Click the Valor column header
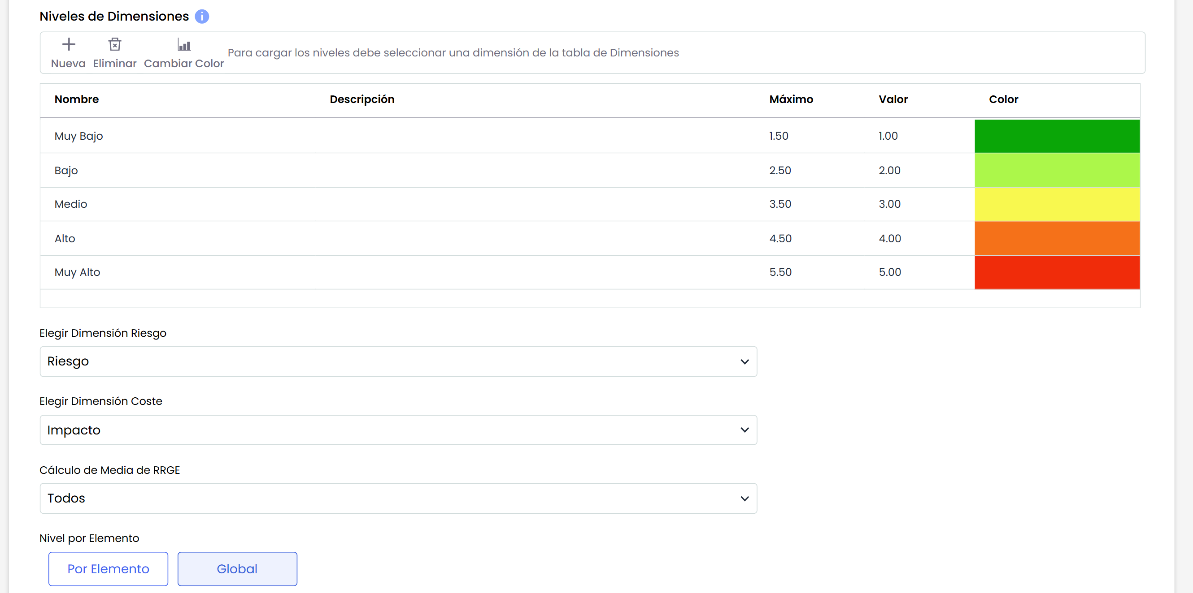Viewport: 1193px width, 593px height. [893, 99]
